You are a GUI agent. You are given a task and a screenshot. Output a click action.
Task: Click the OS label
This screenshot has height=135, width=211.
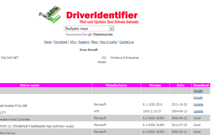click(104, 58)
